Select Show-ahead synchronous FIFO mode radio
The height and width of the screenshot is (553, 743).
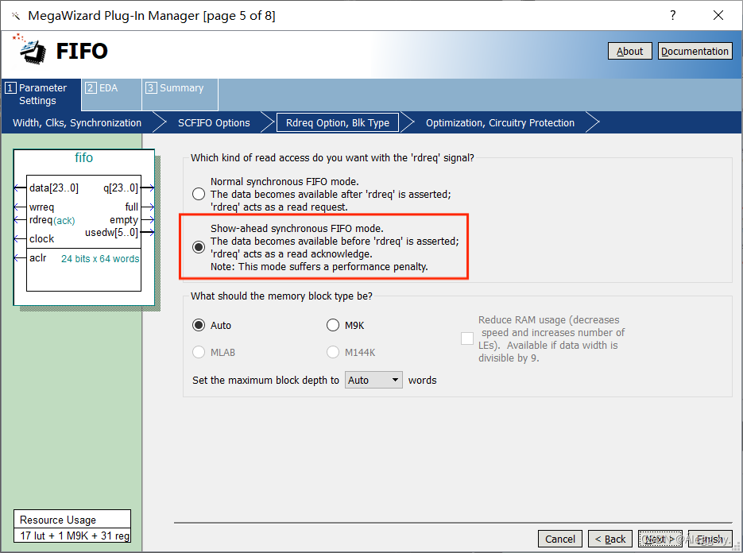coord(199,247)
